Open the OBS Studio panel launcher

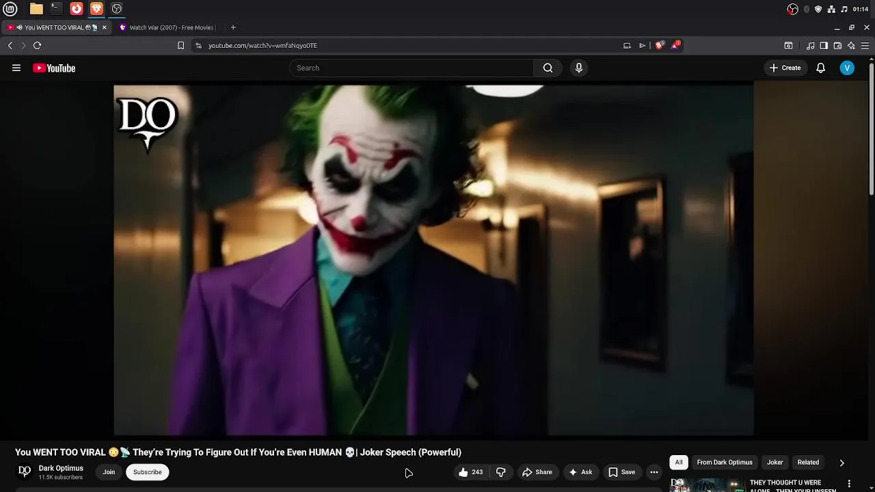(117, 9)
